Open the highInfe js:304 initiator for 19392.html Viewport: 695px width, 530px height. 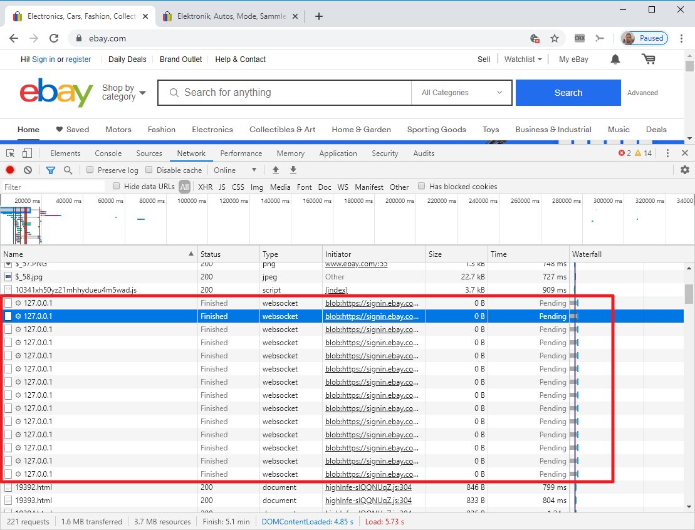point(368,487)
